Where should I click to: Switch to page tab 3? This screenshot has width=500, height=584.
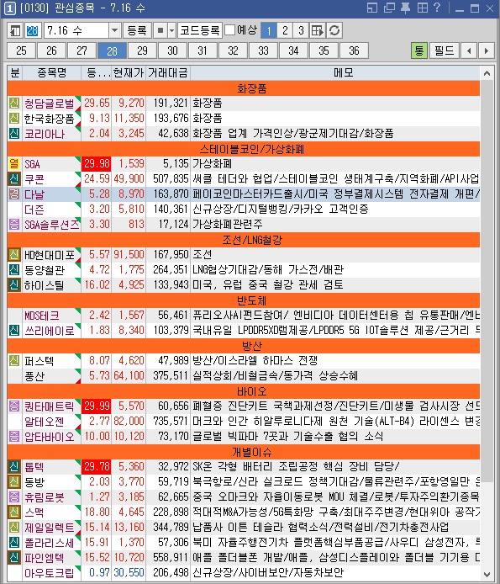coord(301,30)
